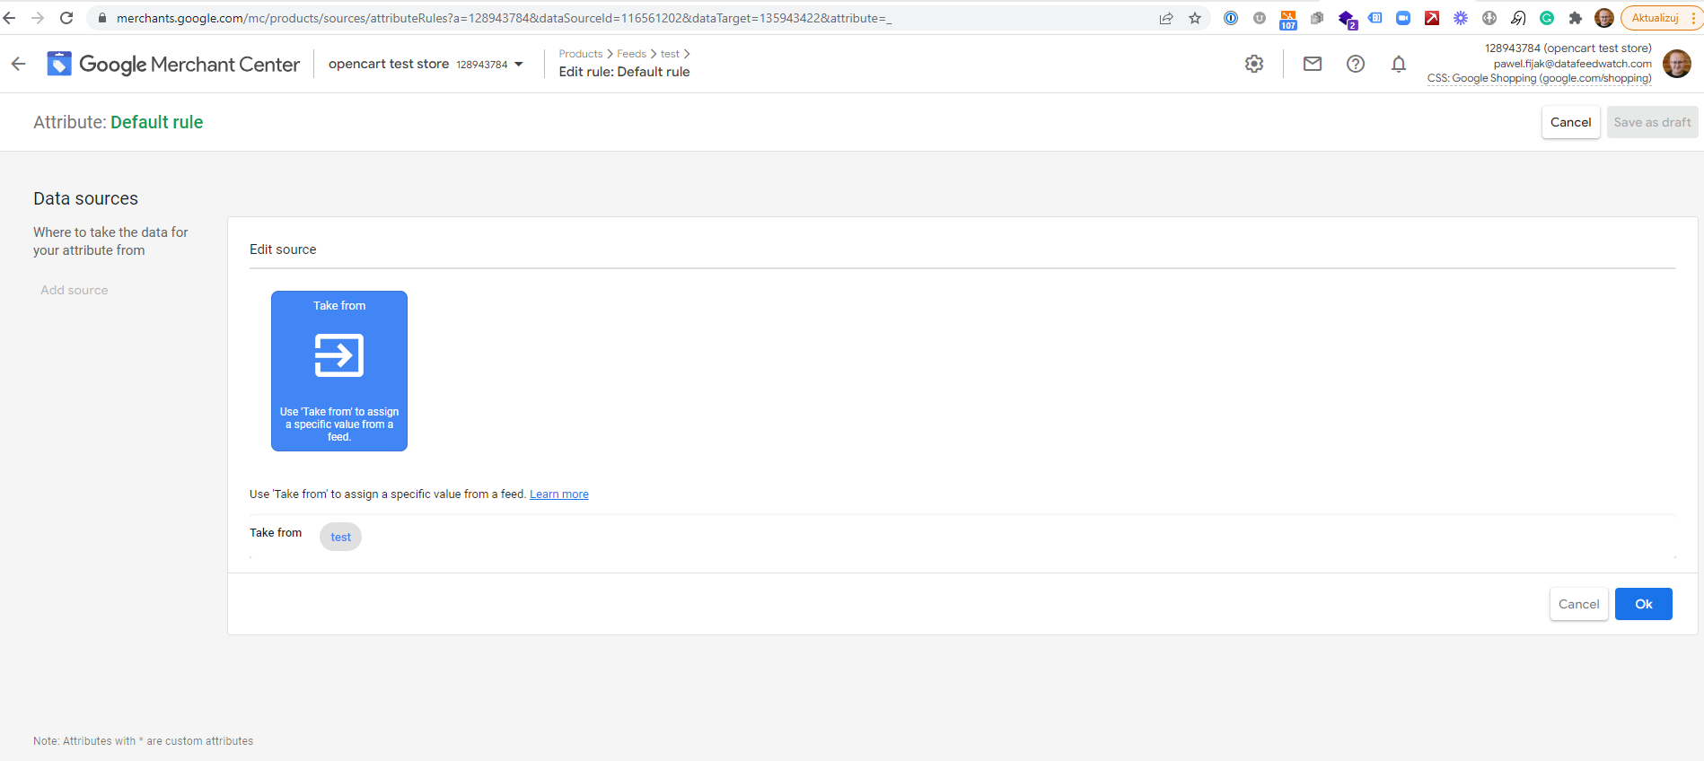Click the Google Merchant Center logo
Viewport: 1704px width, 761px height.
coord(173,64)
